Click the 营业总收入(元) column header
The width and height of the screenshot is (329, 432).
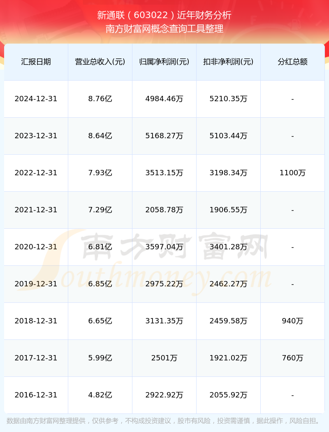pyautogui.click(x=100, y=62)
